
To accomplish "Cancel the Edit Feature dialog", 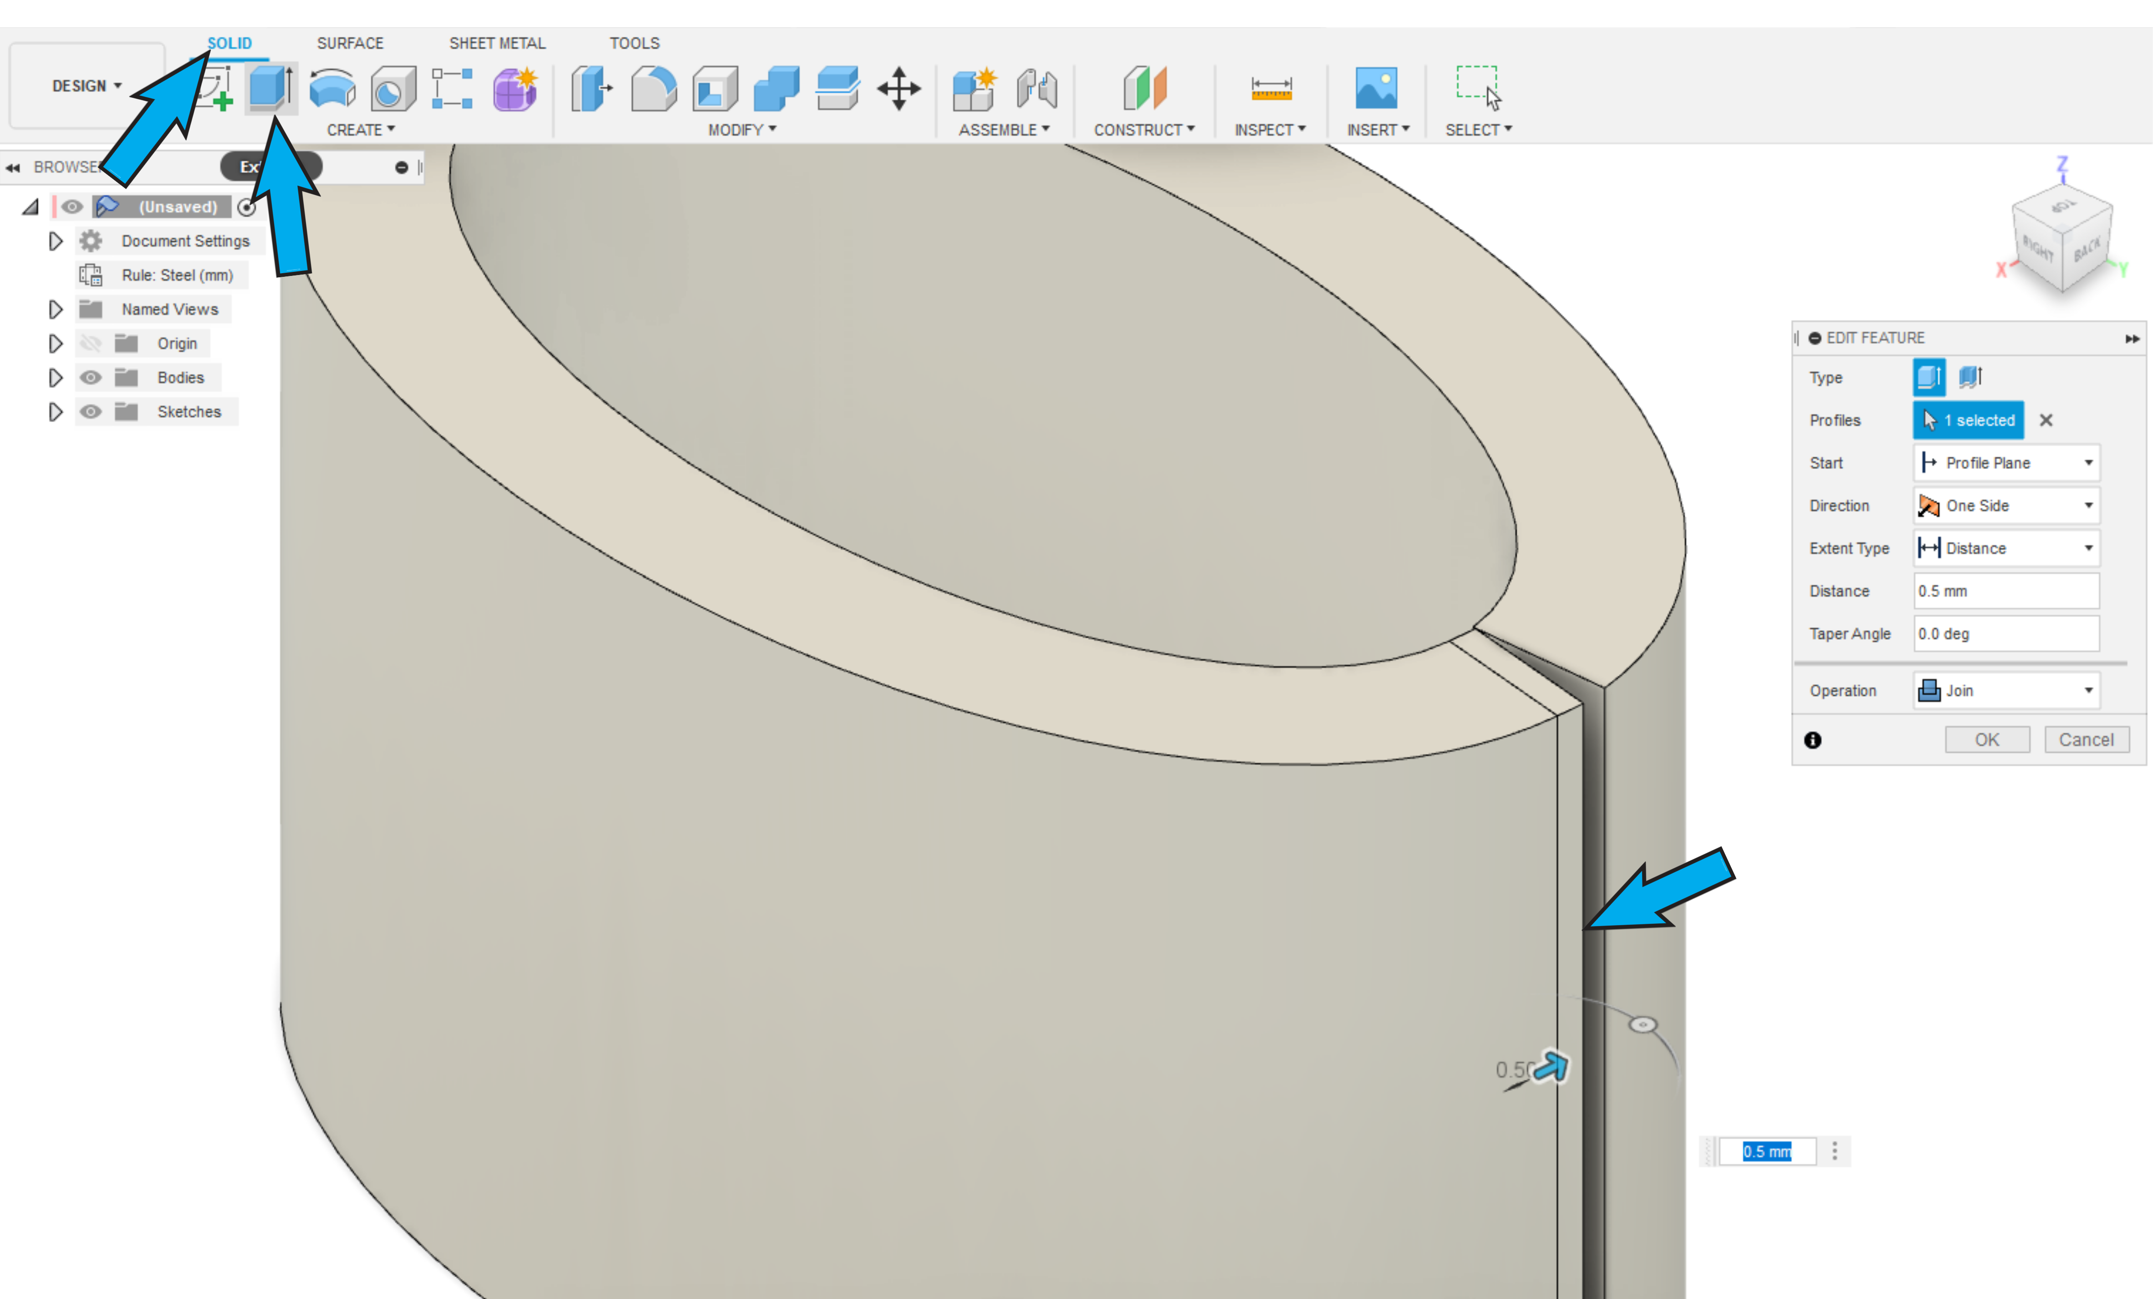I will (2086, 739).
